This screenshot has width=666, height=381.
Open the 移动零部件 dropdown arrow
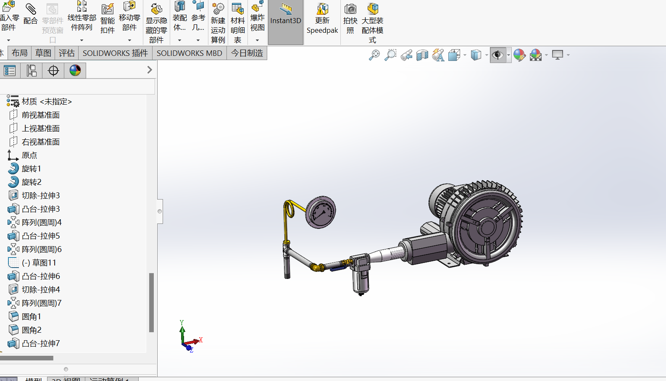pos(129,40)
